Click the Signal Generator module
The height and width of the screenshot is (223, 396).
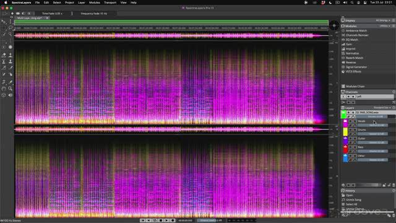click(x=356, y=67)
